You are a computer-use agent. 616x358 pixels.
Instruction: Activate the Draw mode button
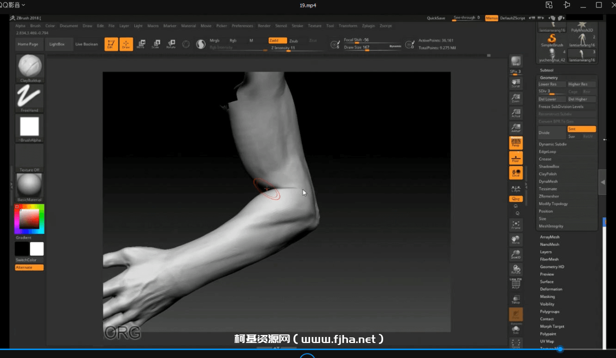(126, 45)
